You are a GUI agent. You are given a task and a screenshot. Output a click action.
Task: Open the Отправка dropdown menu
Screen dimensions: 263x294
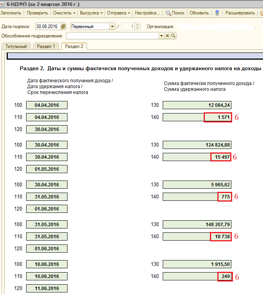pyautogui.click(x=118, y=13)
